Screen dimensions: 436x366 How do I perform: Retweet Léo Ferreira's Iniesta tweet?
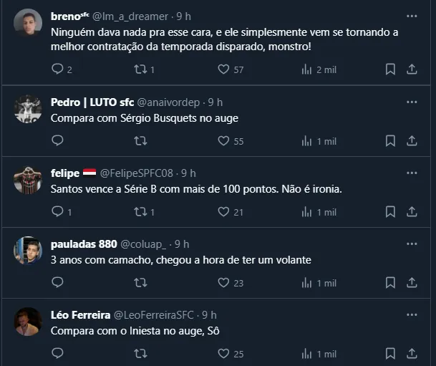(x=141, y=354)
